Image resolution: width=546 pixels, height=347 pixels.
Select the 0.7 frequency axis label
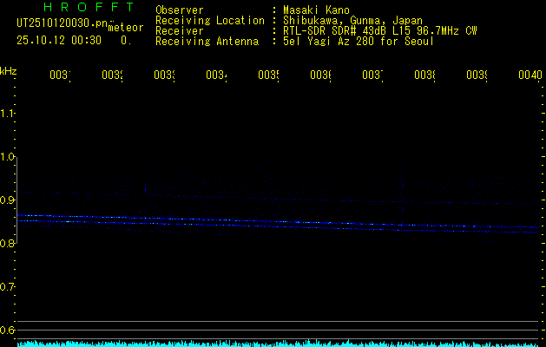tap(9, 287)
